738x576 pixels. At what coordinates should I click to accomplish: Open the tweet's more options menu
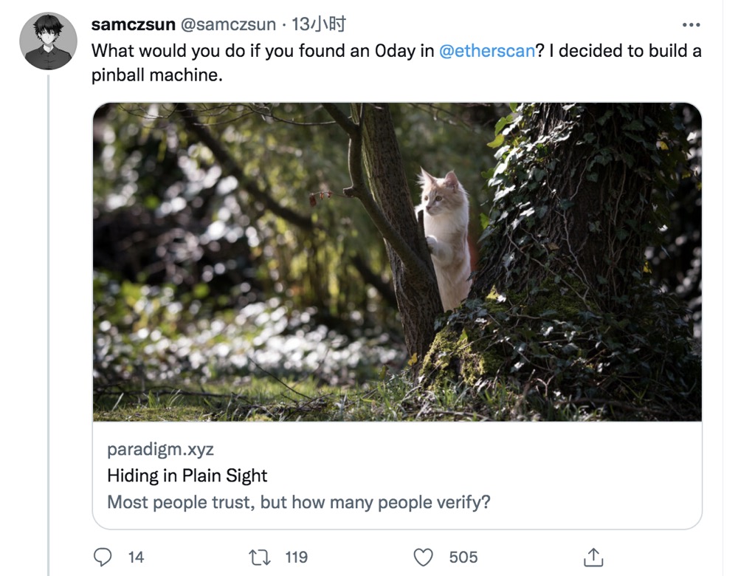tap(691, 25)
